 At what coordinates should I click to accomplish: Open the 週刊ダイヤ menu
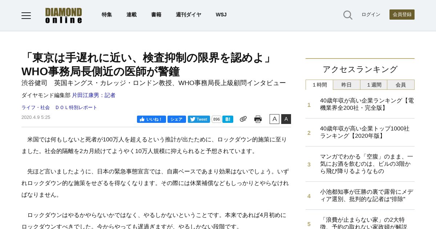tap(189, 15)
